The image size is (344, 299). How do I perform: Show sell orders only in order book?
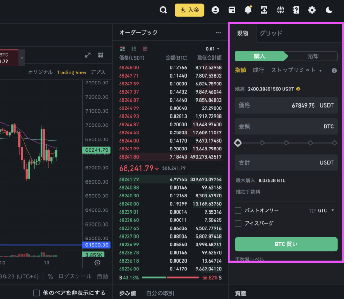tap(145, 48)
